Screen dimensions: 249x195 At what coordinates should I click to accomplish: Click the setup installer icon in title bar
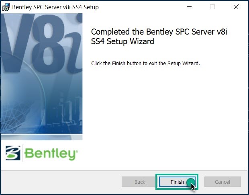pos(6,7)
